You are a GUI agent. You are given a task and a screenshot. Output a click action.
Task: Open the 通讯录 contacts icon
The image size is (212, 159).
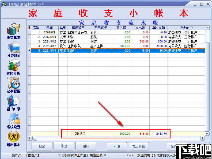tap(14, 103)
